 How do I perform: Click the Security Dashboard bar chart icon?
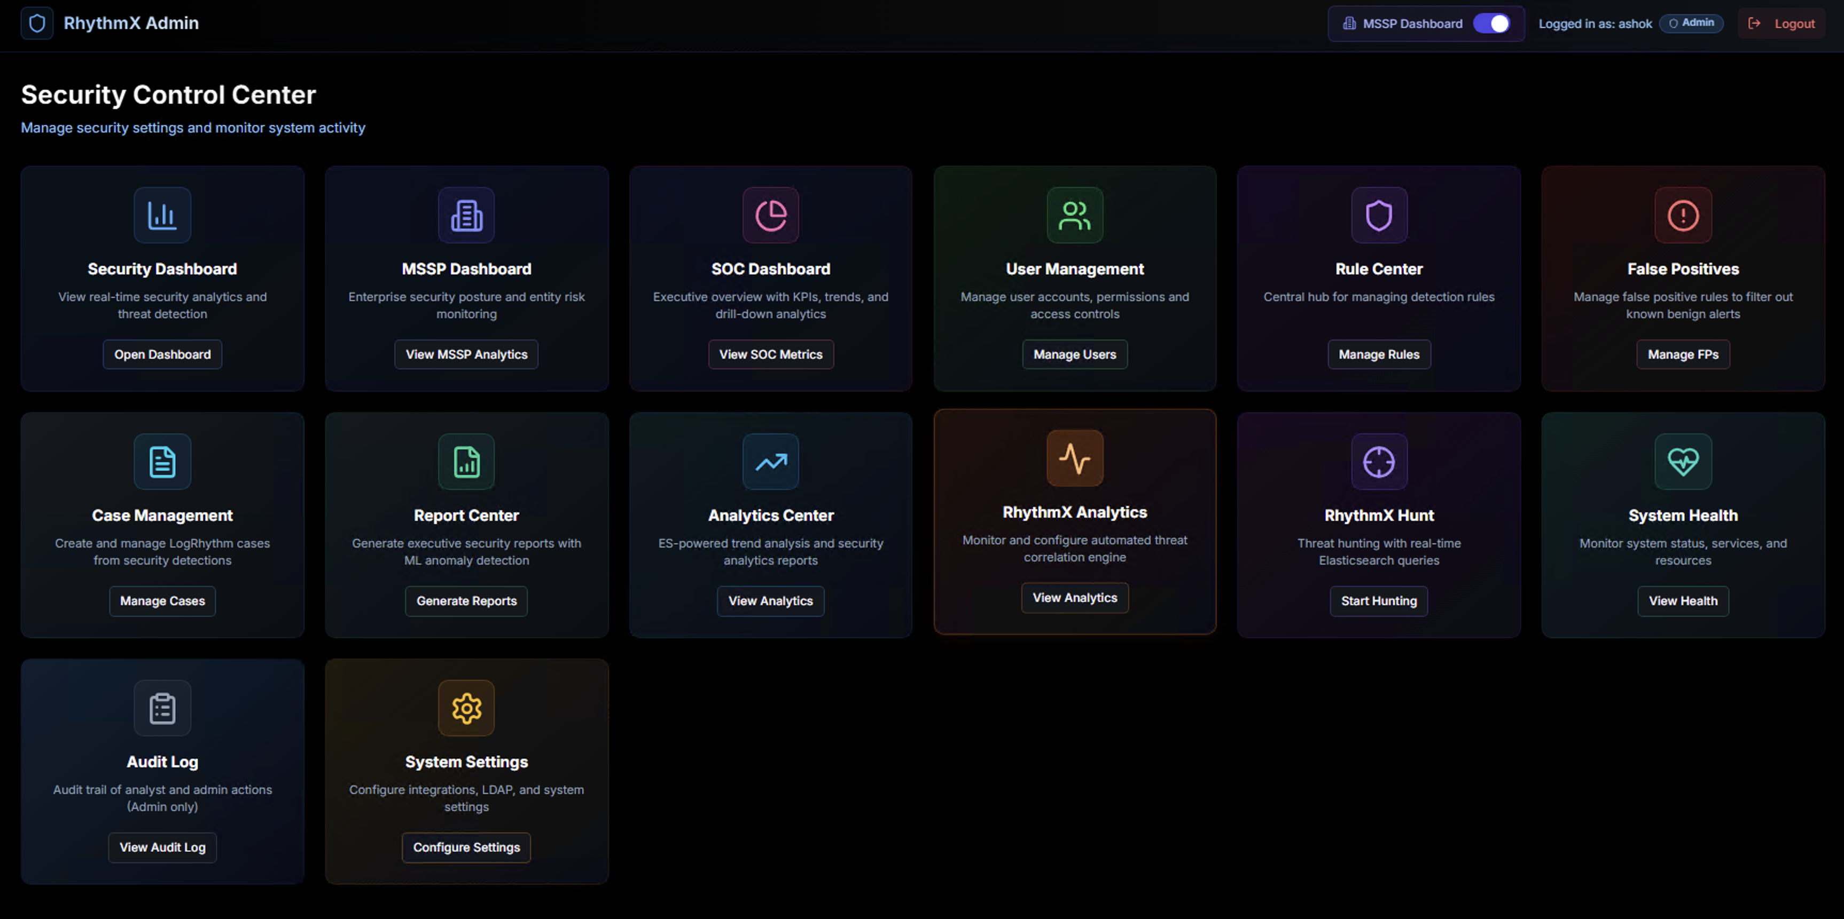162,215
